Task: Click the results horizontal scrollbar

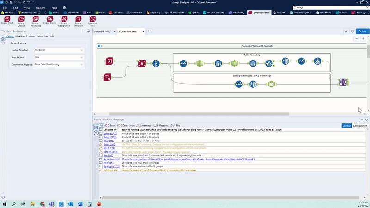Action: tap(230, 198)
